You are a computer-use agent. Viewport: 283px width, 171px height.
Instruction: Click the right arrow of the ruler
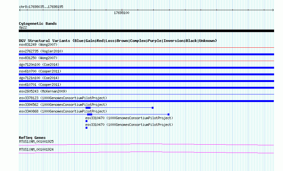coord(273,10)
